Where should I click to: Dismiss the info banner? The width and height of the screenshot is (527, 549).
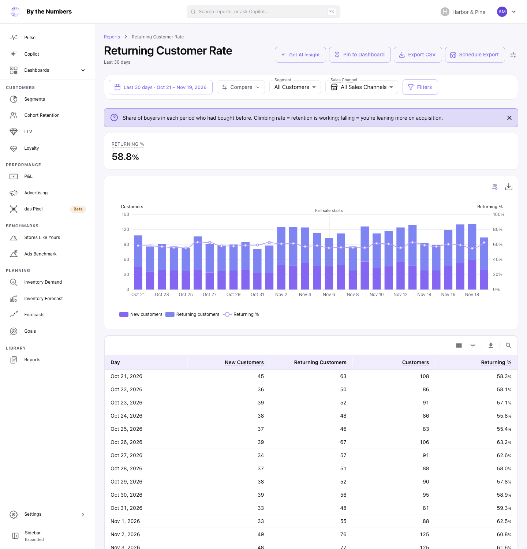509,118
